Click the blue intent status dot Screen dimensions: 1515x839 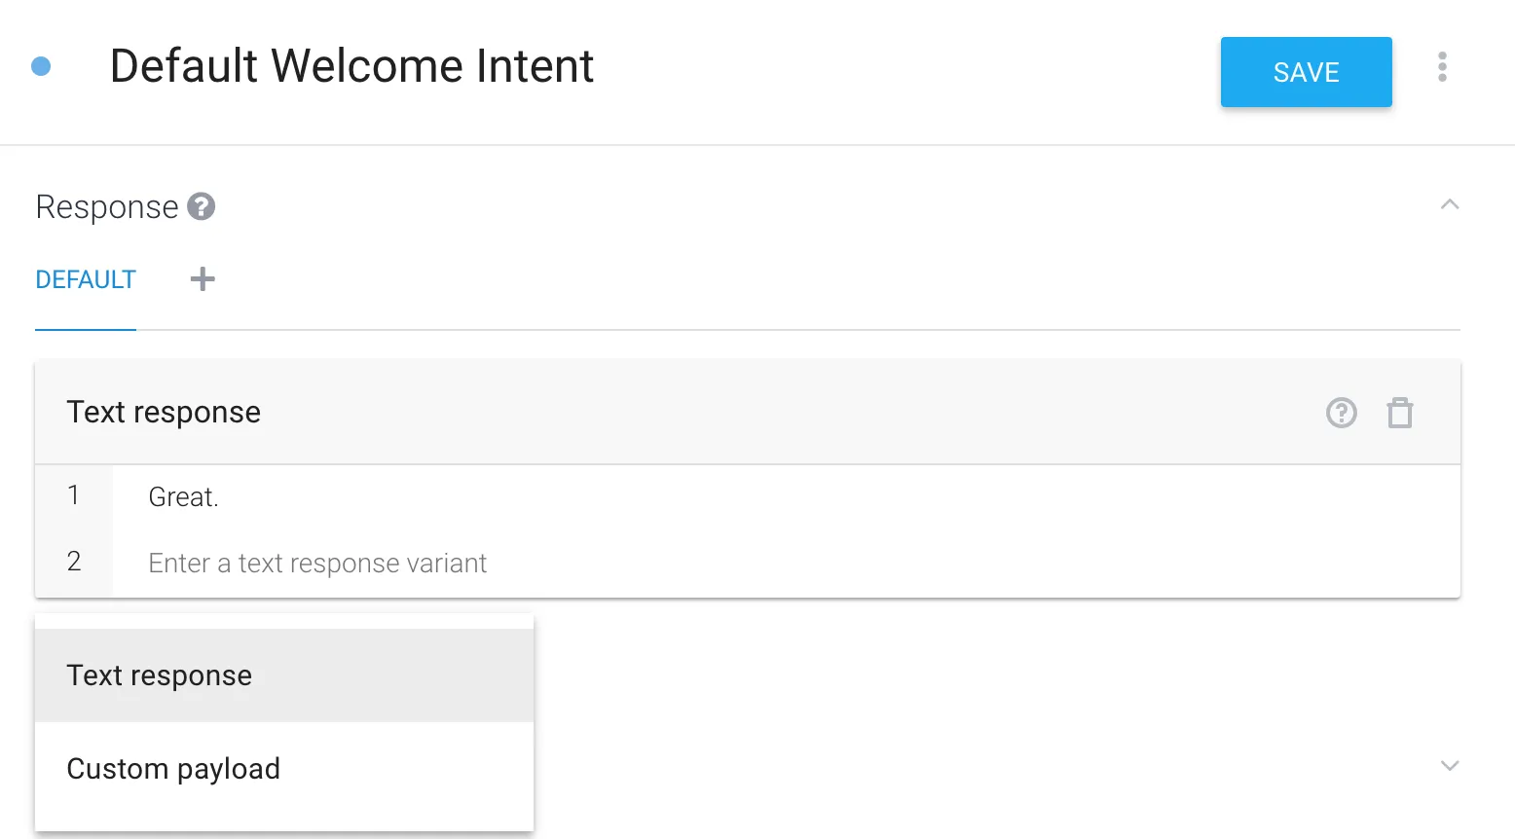(x=41, y=66)
